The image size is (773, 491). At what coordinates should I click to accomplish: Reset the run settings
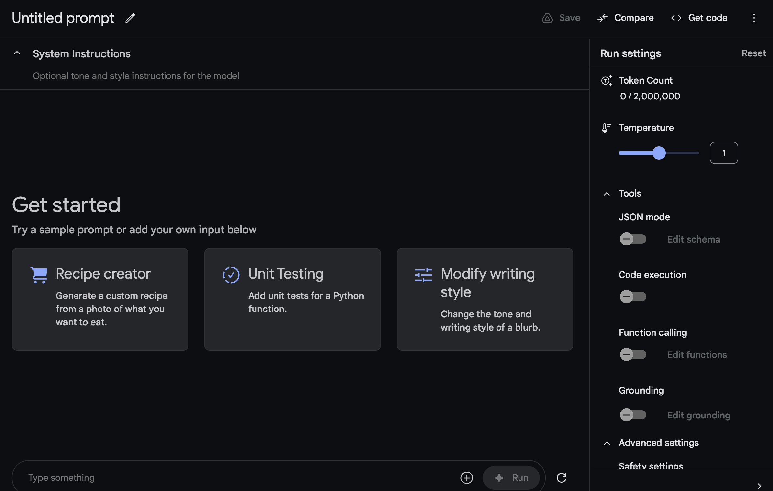[x=753, y=53]
